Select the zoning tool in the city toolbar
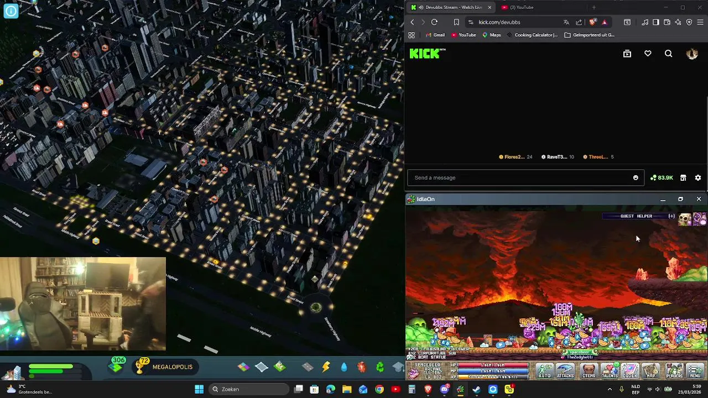Image resolution: width=708 pixels, height=398 pixels. click(x=243, y=367)
